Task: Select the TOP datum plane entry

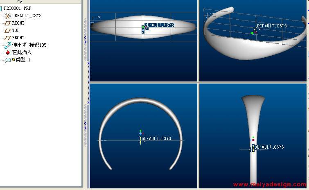Action: point(16,30)
